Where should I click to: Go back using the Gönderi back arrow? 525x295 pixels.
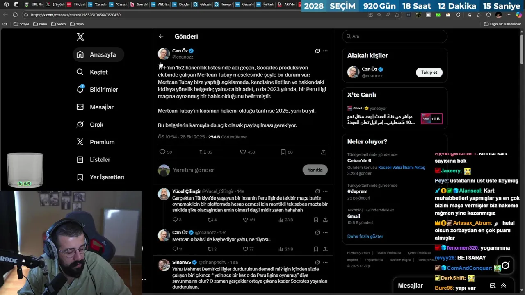[x=161, y=36]
